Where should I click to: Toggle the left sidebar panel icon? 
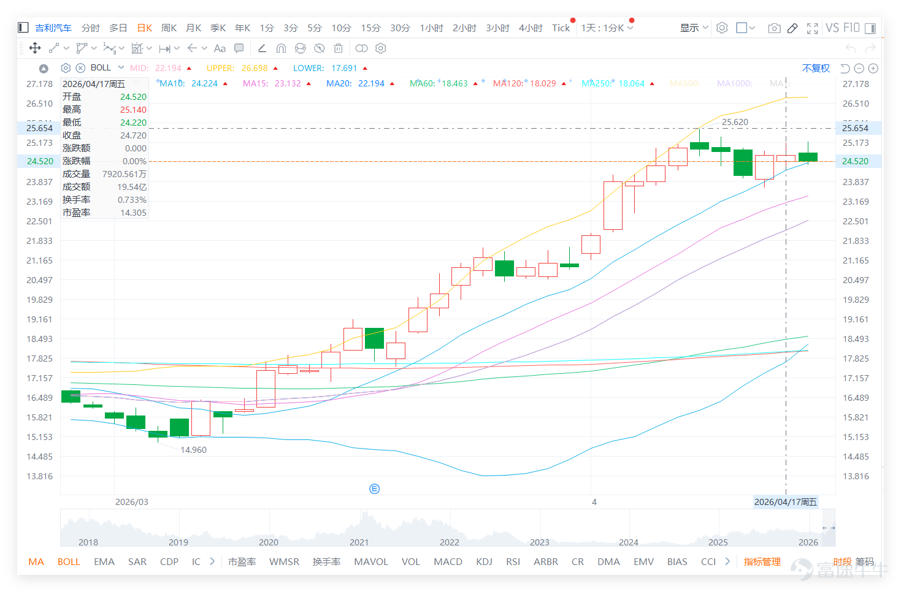tap(23, 28)
